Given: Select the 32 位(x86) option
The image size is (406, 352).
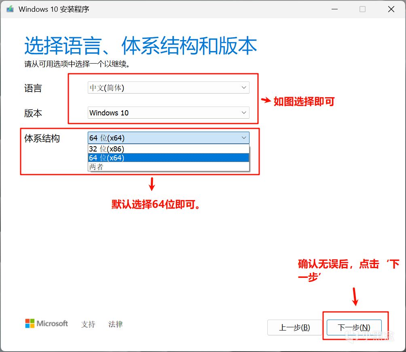Looking at the screenshot, I should pos(169,149).
